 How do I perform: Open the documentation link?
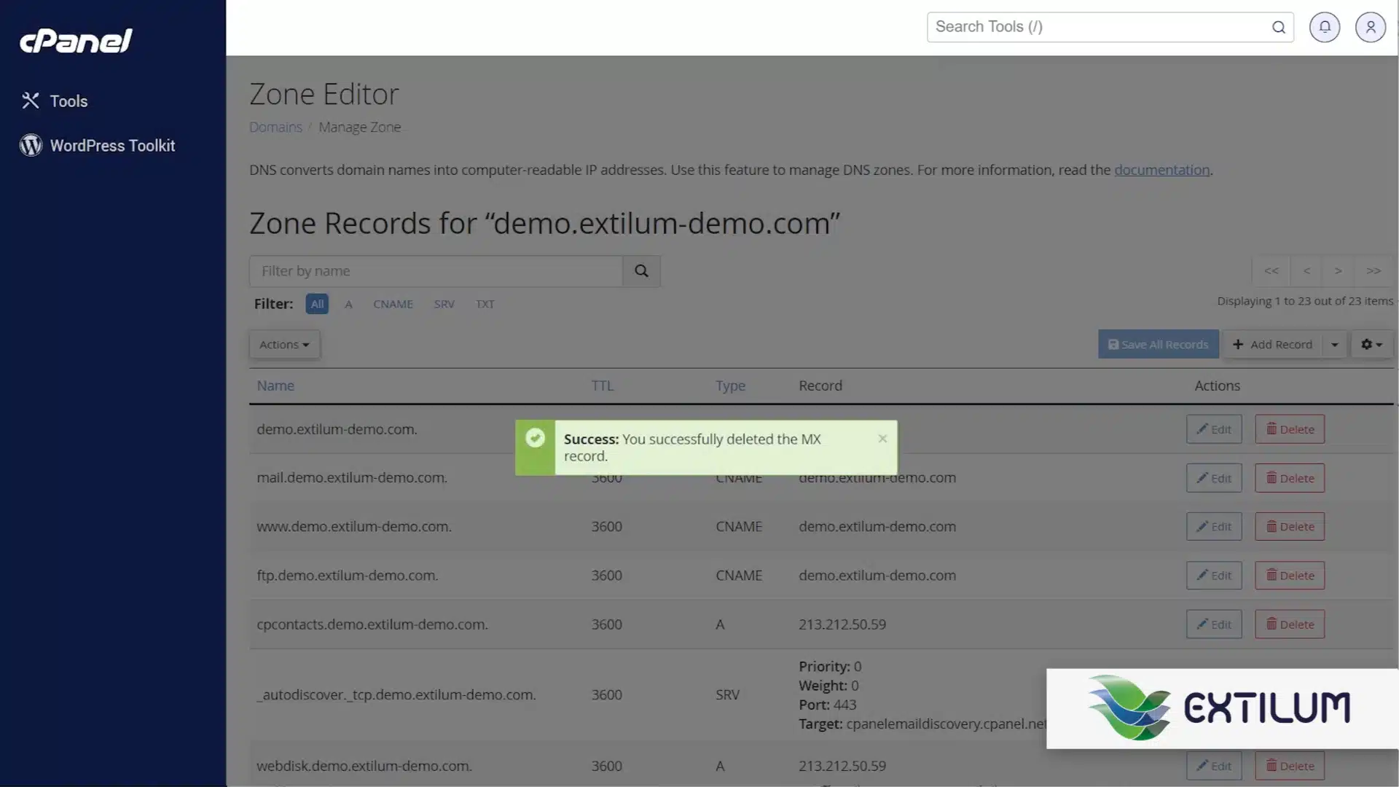point(1161,170)
